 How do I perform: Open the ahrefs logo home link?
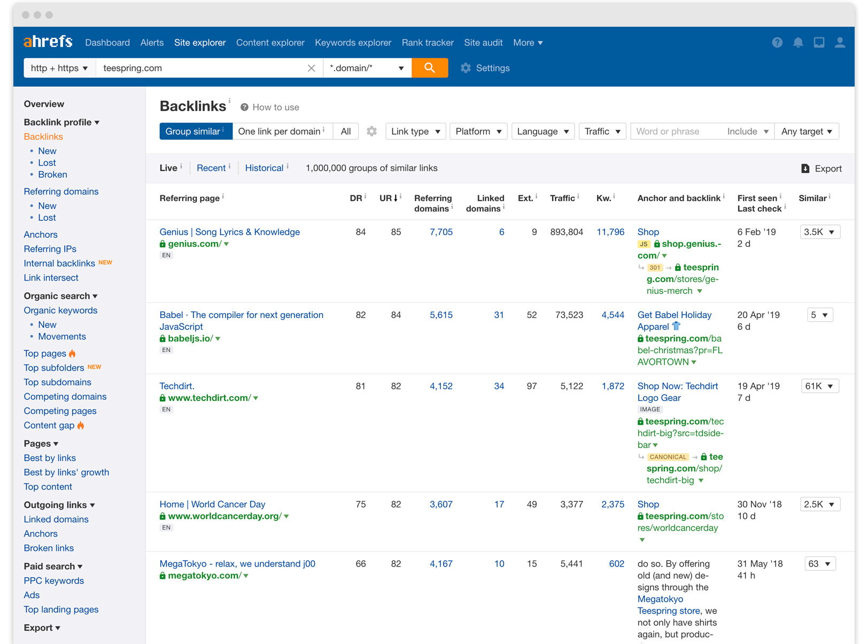click(48, 42)
